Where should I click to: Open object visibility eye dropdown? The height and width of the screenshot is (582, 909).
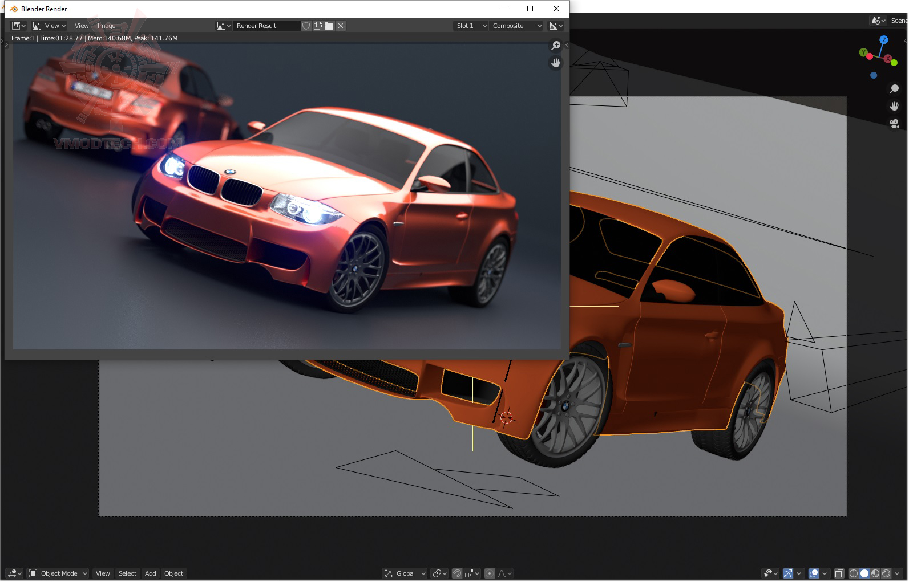(x=771, y=573)
